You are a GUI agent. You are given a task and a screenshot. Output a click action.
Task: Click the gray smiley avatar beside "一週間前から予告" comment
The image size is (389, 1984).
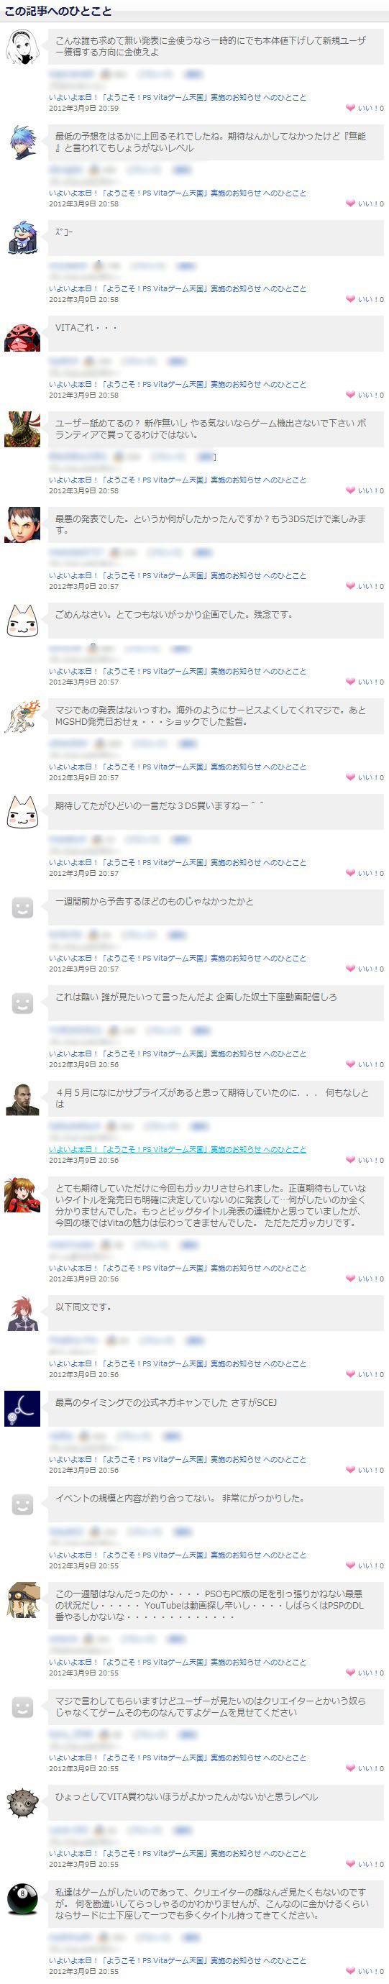[x=22, y=908]
